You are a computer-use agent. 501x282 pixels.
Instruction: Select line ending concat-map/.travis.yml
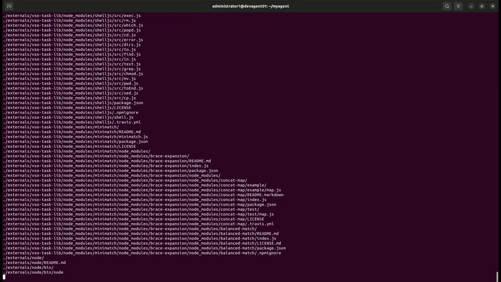click(x=139, y=224)
